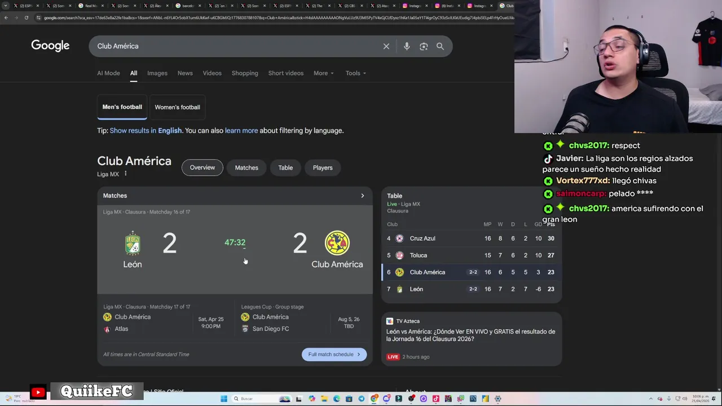Click the Windows taskbar Buscar search box
This screenshot has width=722, height=406.
pos(261,399)
